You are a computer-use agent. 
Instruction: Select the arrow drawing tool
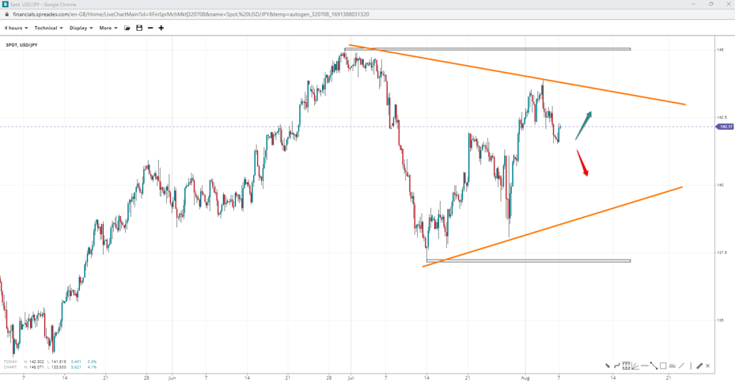point(608,366)
